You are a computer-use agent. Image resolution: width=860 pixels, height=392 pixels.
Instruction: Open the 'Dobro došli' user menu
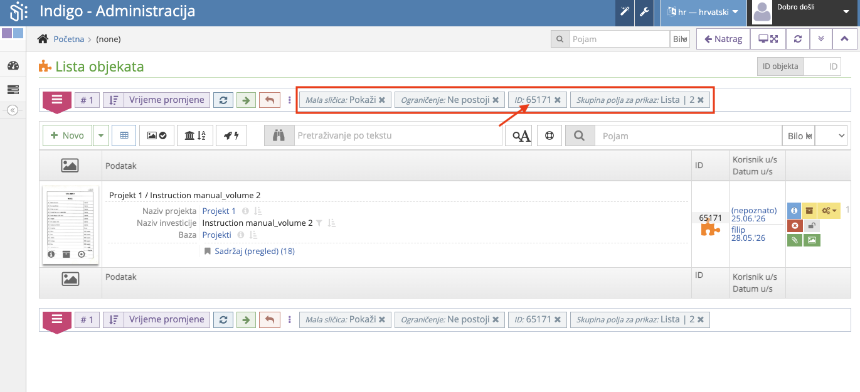(x=805, y=12)
